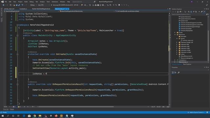Click the bookmark toolbar icon
This screenshot has height=118, width=210.
pos(119,5)
